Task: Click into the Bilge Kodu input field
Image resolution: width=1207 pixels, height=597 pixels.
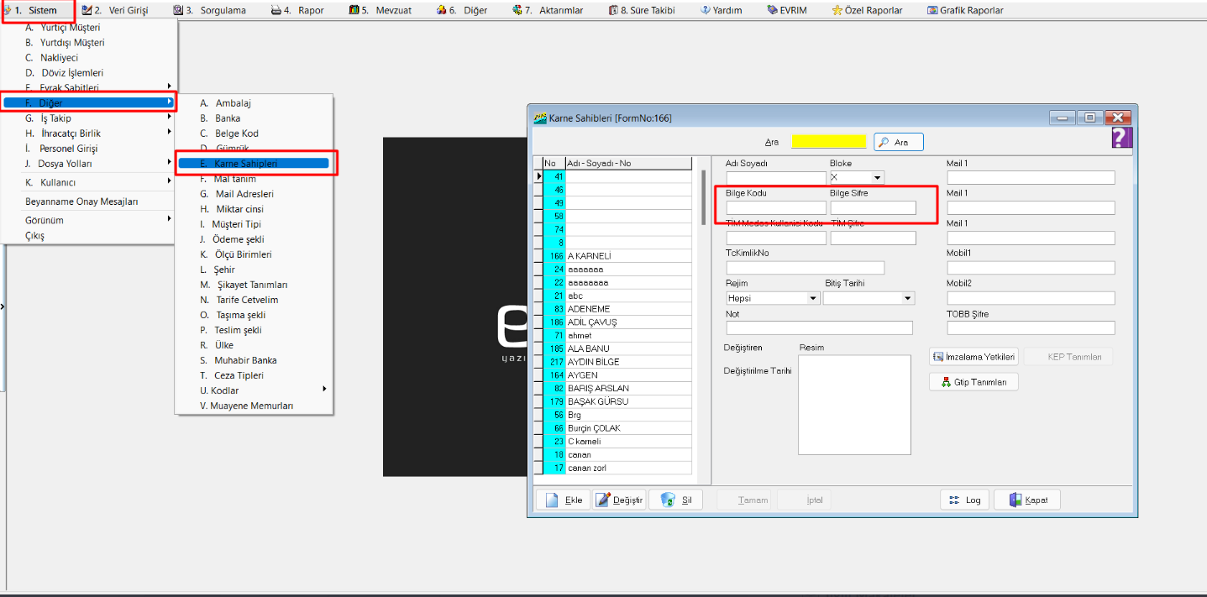Action: pos(775,208)
